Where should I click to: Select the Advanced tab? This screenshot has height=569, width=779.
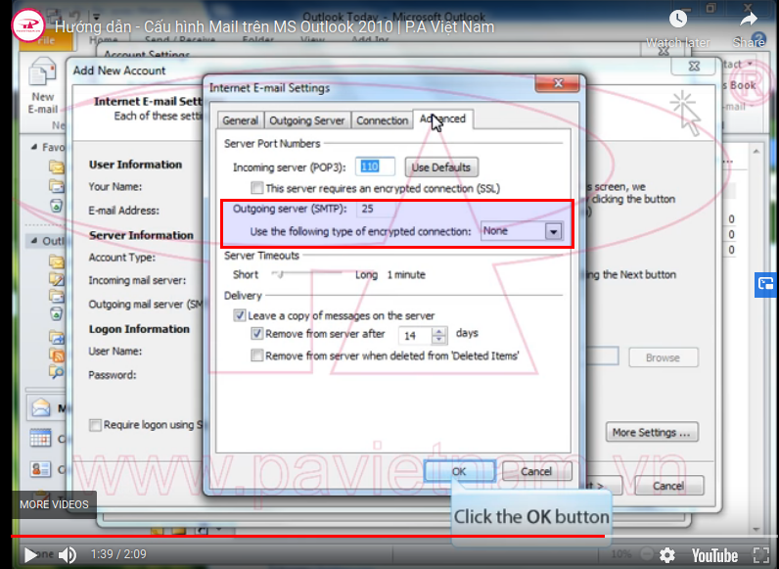click(442, 119)
